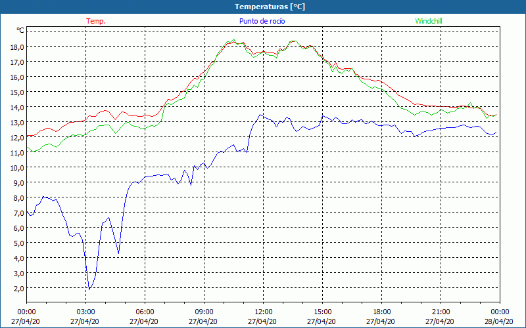Click the '2,0' y-axis value

18,288
